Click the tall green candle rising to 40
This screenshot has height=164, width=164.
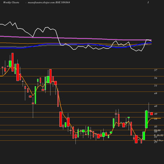point(146,119)
